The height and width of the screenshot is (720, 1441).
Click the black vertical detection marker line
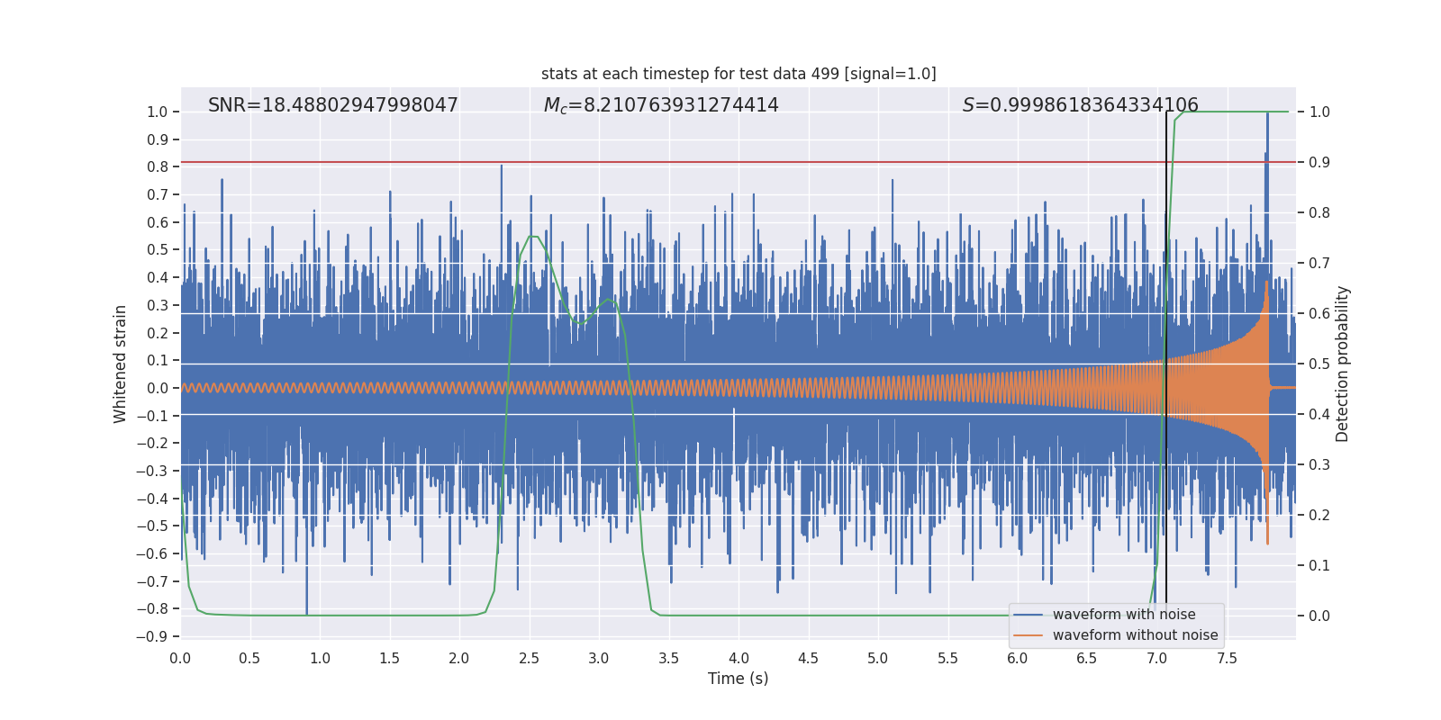(1166, 360)
